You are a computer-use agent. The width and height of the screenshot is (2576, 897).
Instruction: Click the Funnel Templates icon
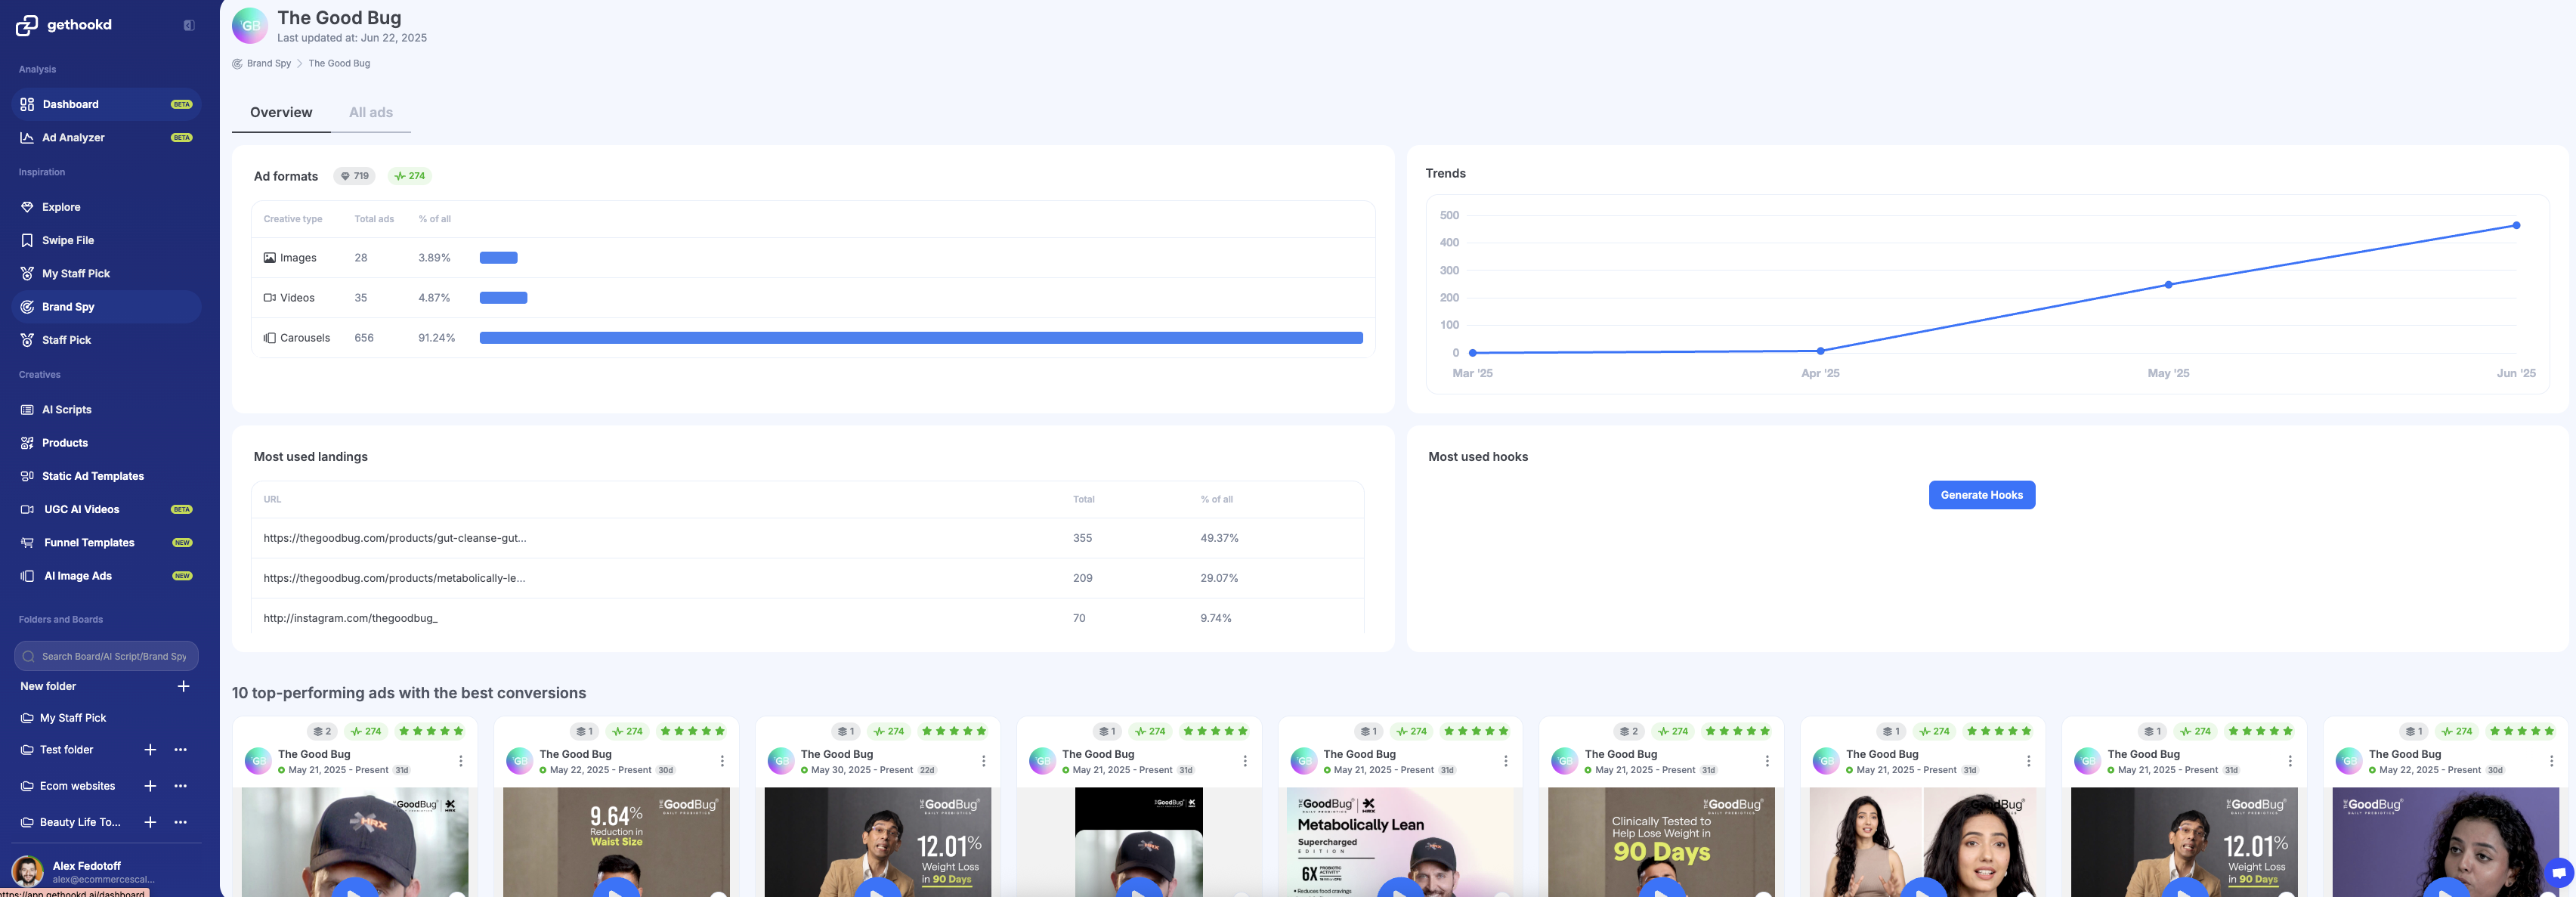(x=27, y=543)
